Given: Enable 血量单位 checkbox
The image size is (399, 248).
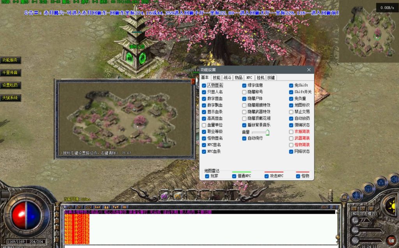Looking at the screenshot, I should tap(204, 125).
